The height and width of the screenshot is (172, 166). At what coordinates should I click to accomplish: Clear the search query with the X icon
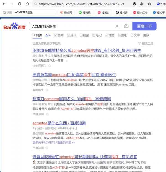point(117,26)
